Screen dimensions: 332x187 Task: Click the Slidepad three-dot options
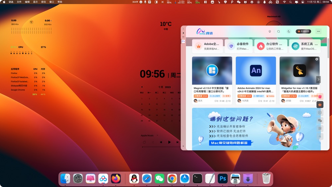point(183,37)
